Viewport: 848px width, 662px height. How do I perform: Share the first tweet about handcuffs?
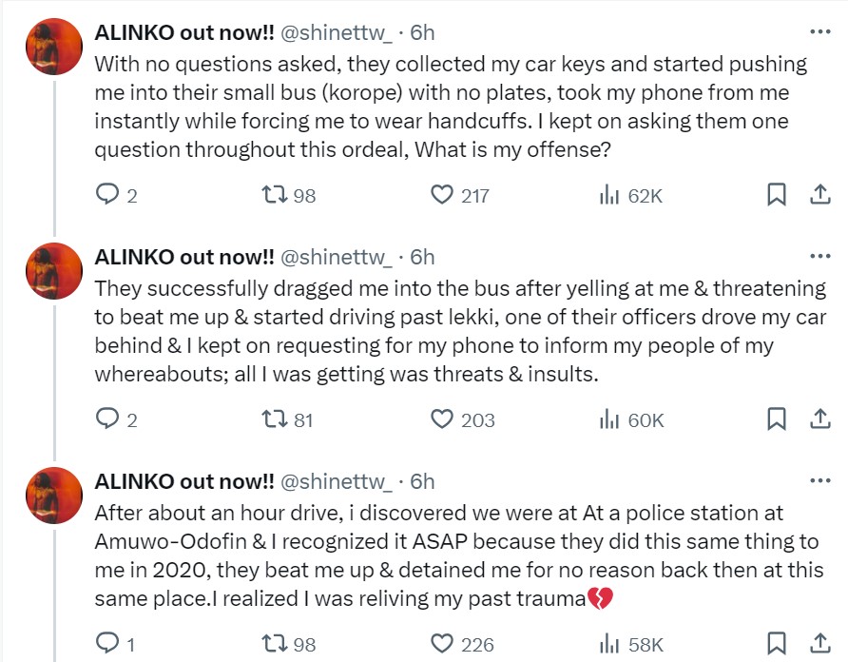819,195
